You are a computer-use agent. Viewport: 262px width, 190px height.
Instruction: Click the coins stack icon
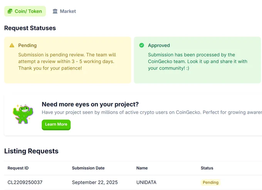(x=10, y=11)
